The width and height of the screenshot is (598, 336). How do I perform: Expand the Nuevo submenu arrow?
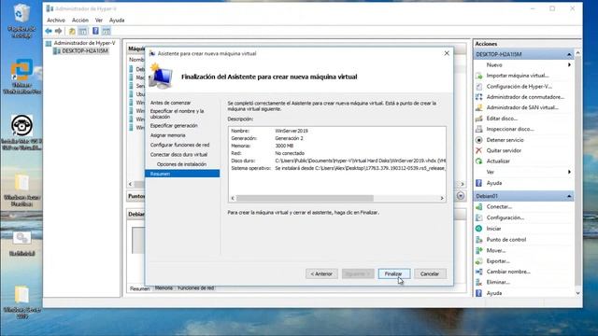[569, 65]
